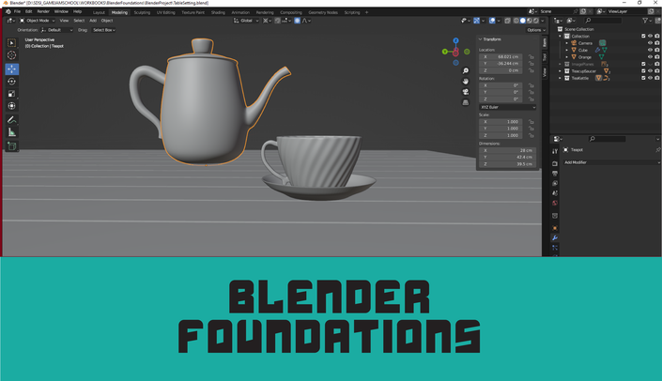Image resolution: width=662 pixels, height=381 pixels.
Task: Open the Object properties tab icon
Action: click(x=555, y=228)
